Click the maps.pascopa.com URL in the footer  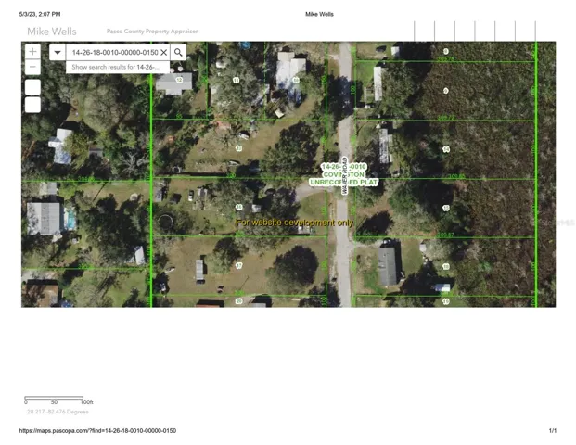[97, 431]
